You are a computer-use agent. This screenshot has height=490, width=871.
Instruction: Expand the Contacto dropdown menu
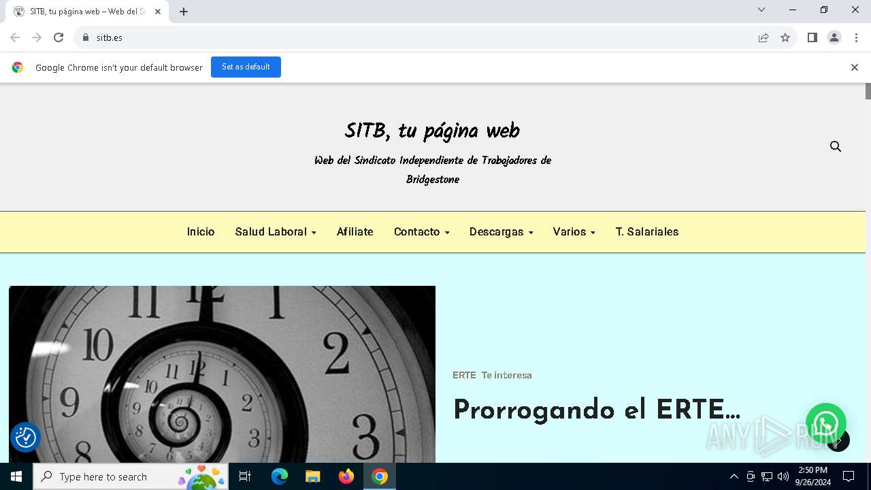click(422, 232)
